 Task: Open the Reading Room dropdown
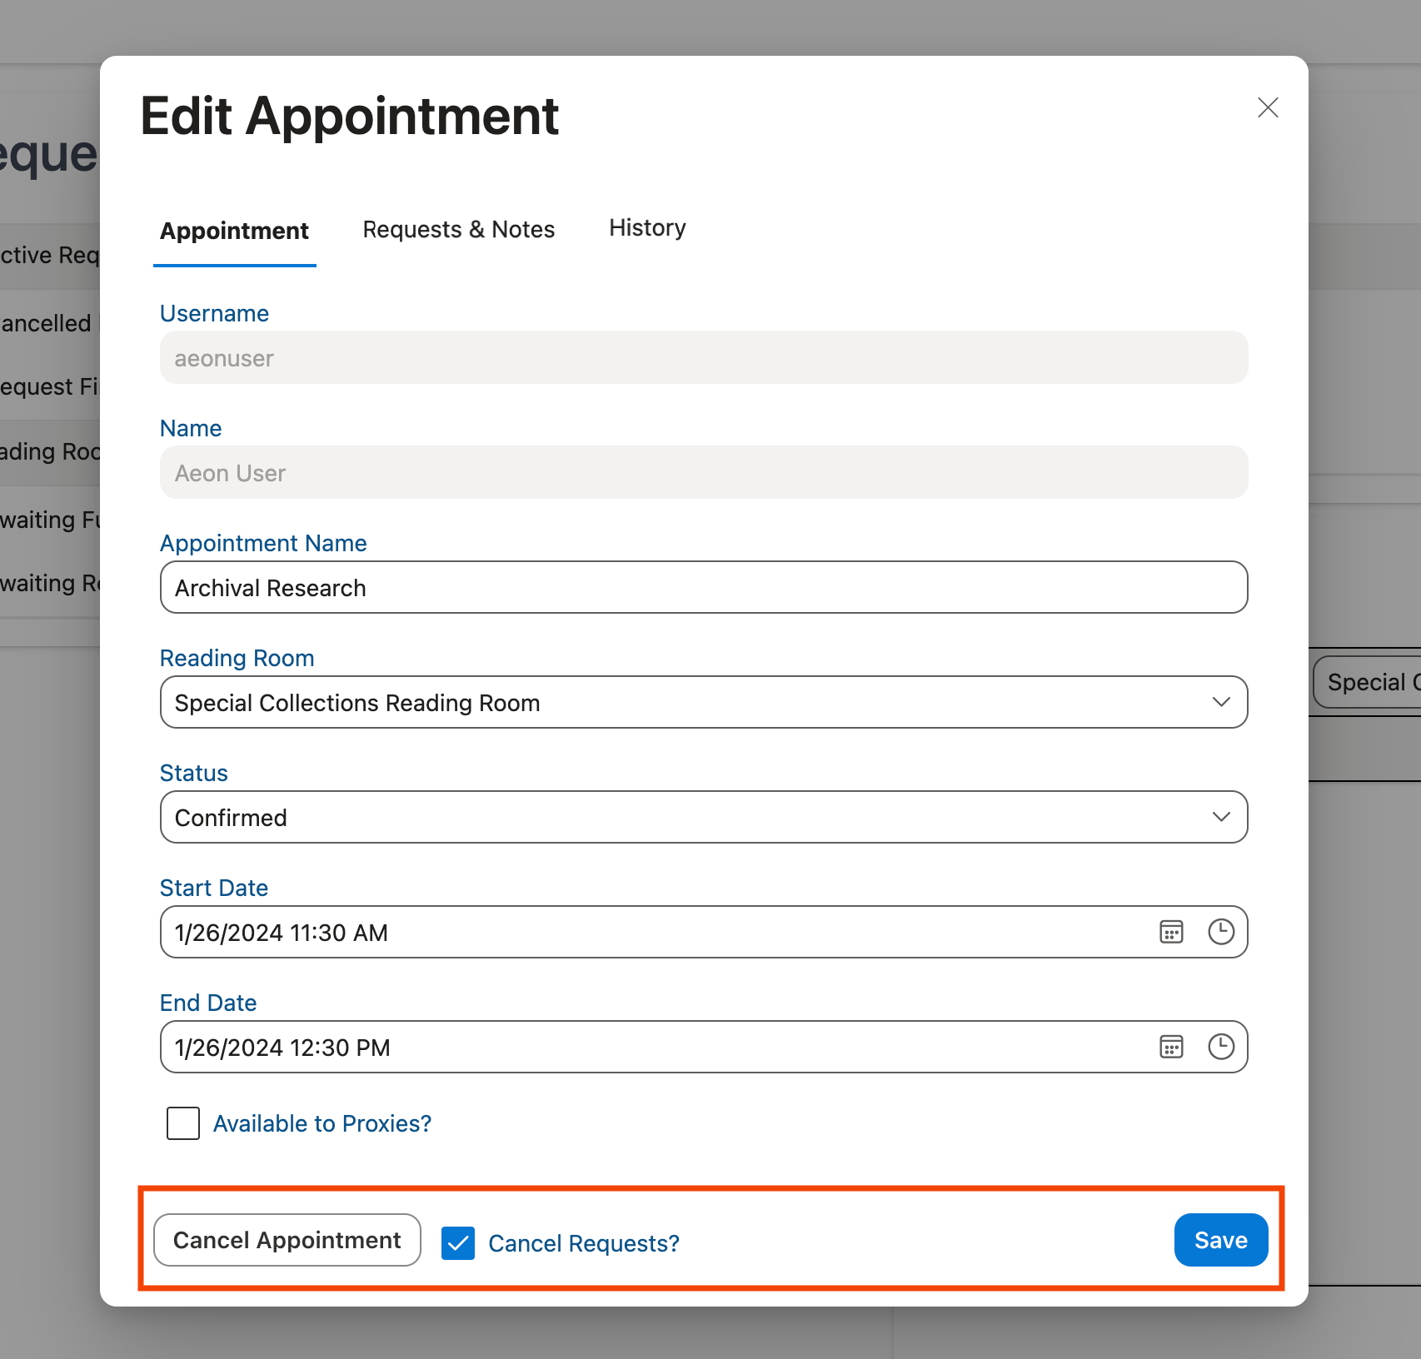(1221, 702)
